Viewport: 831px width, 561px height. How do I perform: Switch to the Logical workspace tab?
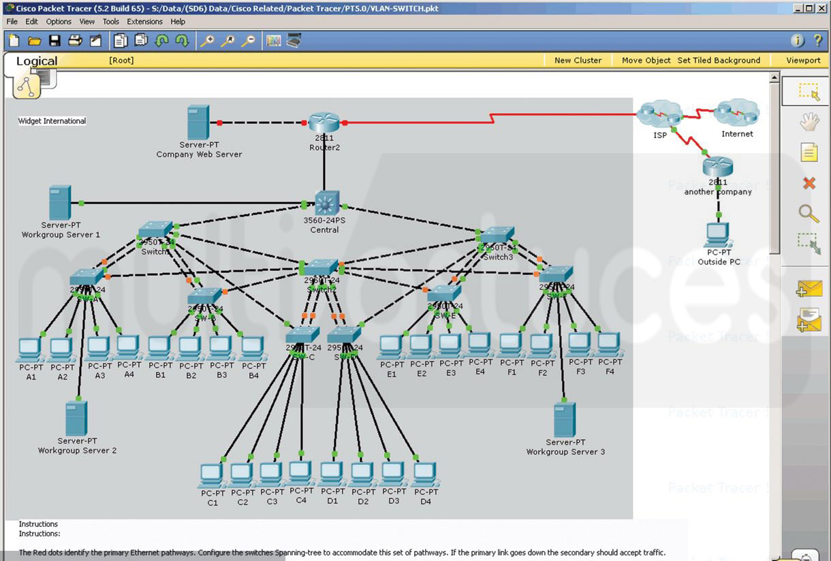tap(37, 61)
